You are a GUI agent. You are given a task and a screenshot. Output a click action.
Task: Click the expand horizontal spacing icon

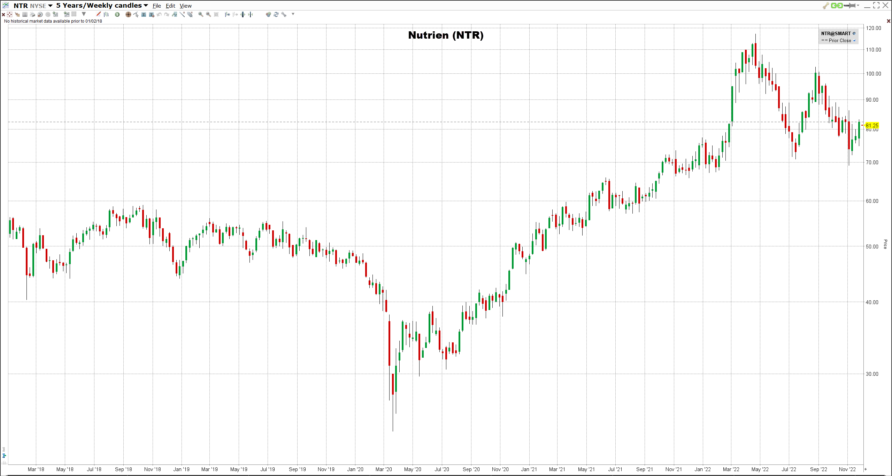[243, 15]
